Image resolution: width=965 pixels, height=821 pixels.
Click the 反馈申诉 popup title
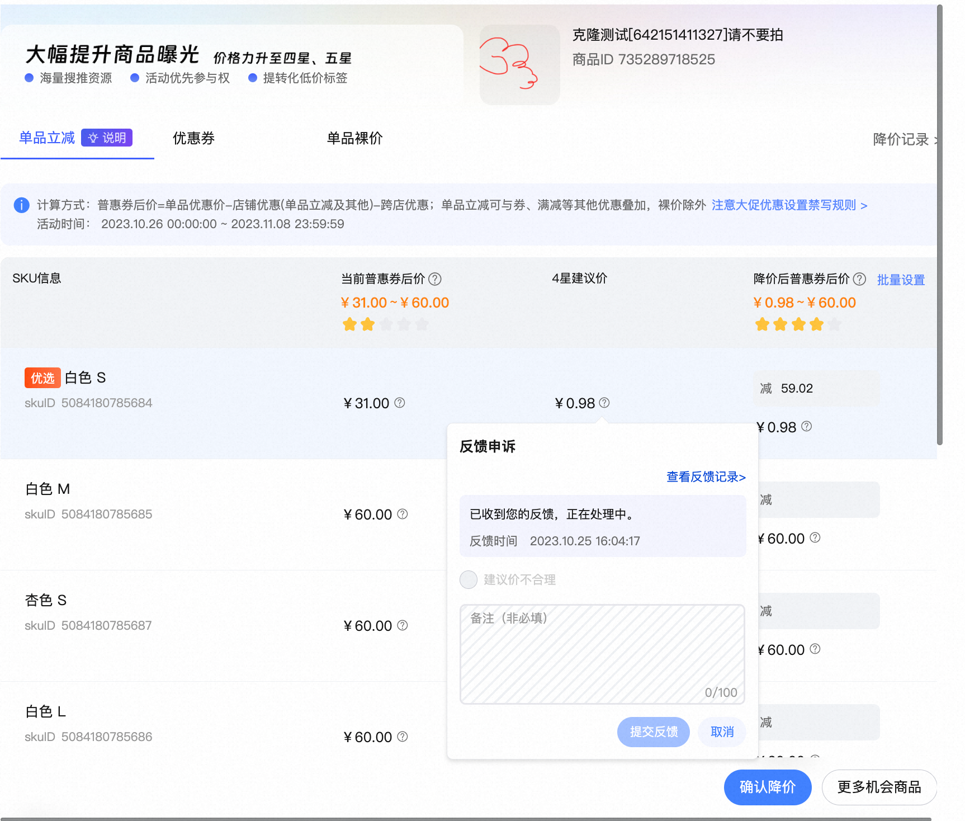point(488,446)
